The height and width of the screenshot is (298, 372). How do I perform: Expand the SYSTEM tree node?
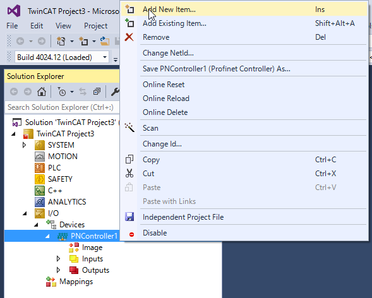24,145
